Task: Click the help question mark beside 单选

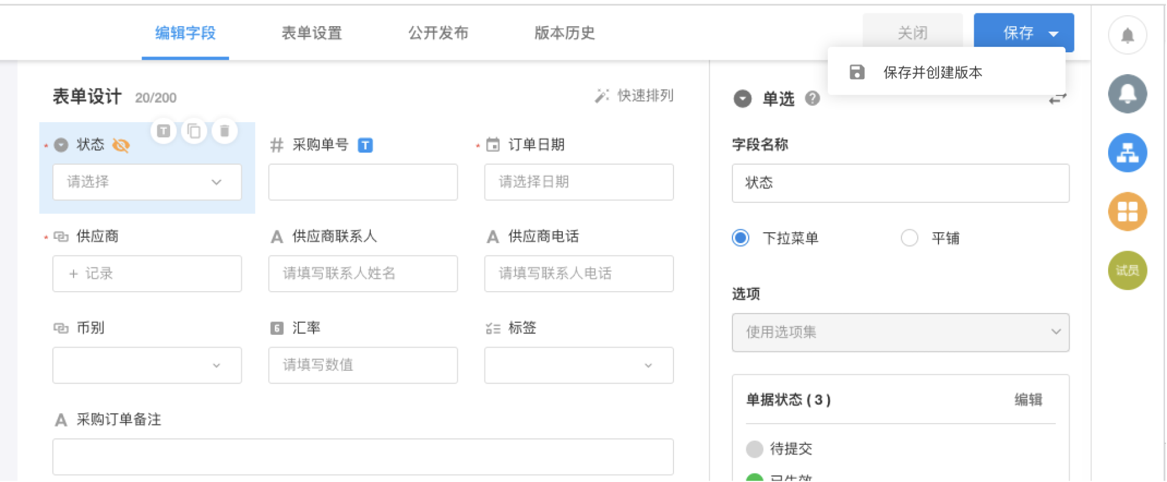Action: click(x=812, y=98)
